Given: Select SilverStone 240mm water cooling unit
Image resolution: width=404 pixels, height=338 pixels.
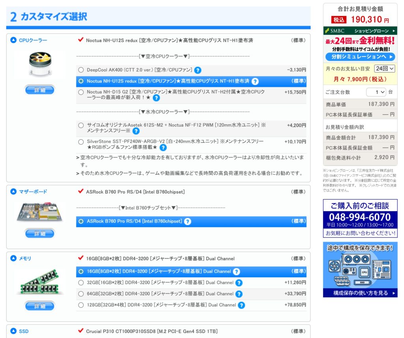Looking at the screenshot, I should (x=81, y=142).
